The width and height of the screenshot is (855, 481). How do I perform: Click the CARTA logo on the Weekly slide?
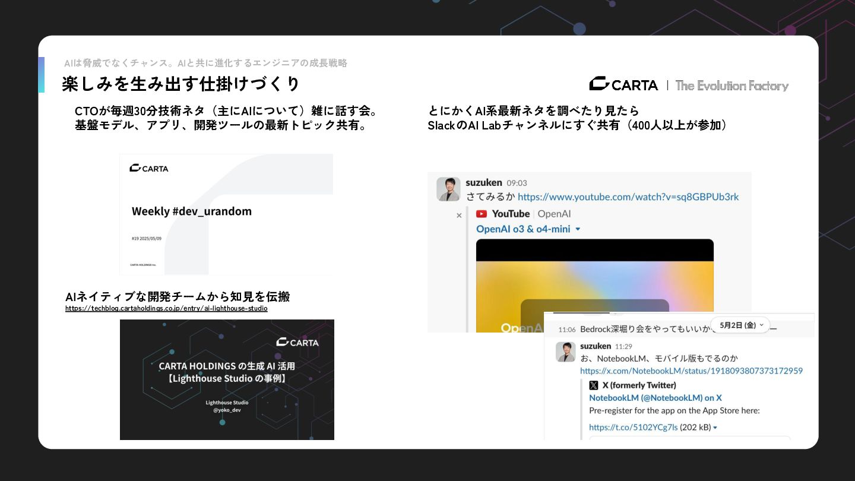[149, 168]
